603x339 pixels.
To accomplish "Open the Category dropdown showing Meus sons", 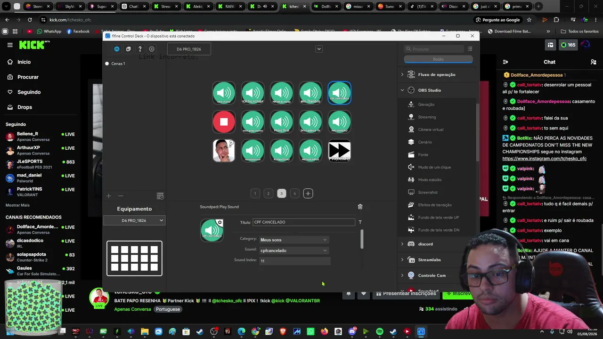I will tap(293, 240).
